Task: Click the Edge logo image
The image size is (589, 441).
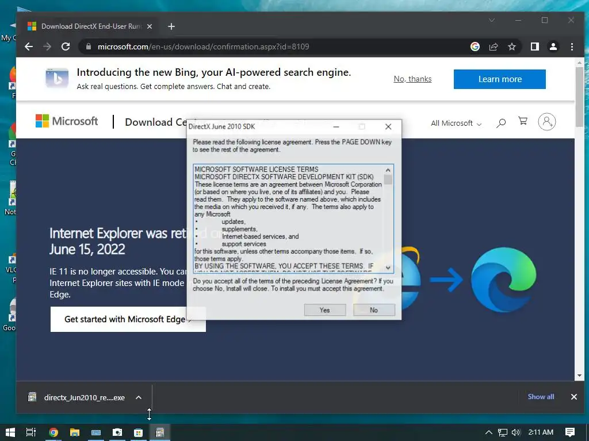Action: (504, 280)
